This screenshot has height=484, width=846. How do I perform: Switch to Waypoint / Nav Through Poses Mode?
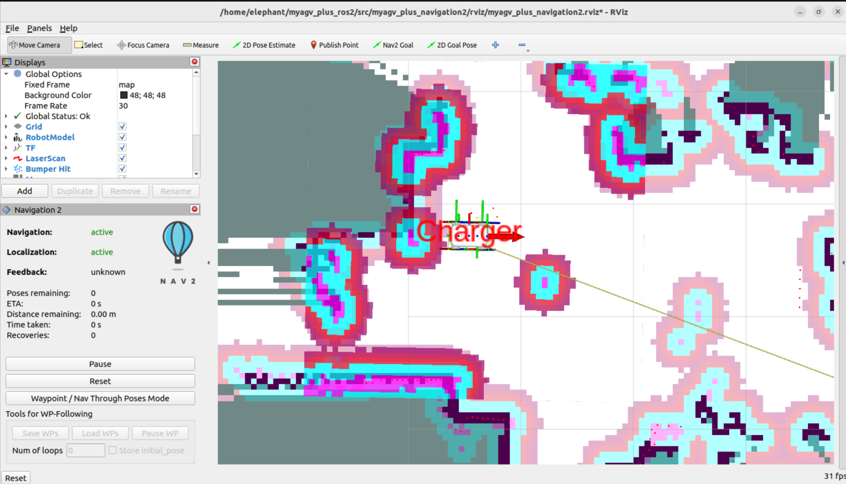100,398
